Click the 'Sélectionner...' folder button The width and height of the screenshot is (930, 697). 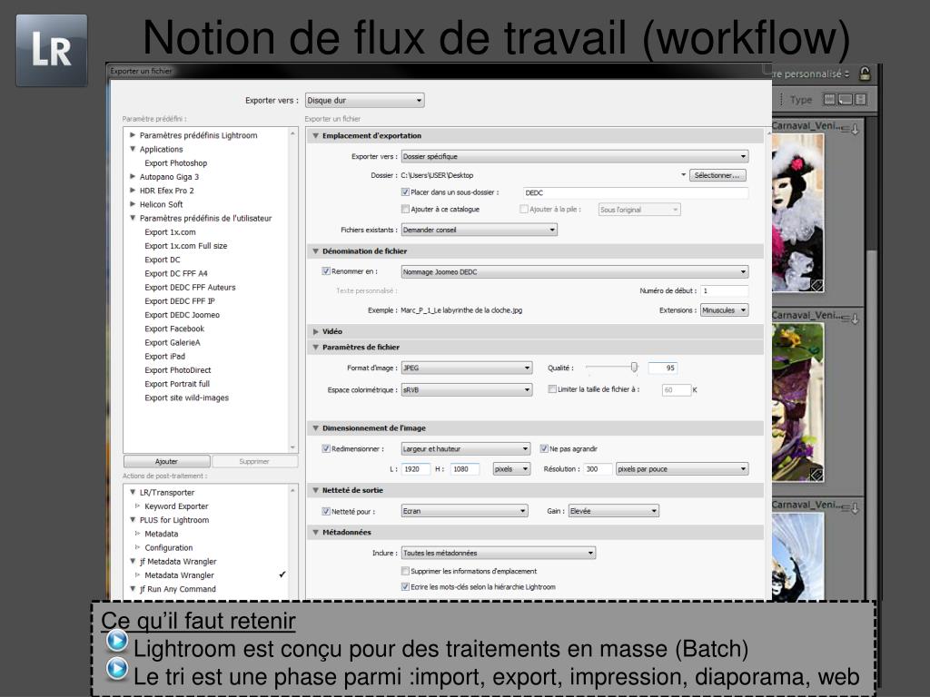(717, 175)
